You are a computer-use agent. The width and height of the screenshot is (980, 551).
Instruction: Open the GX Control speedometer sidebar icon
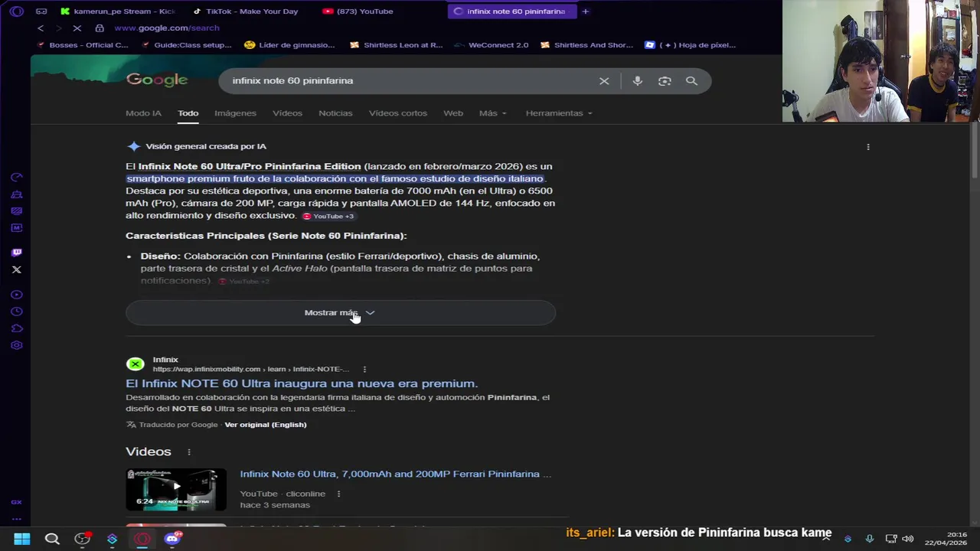coord(17,178)
